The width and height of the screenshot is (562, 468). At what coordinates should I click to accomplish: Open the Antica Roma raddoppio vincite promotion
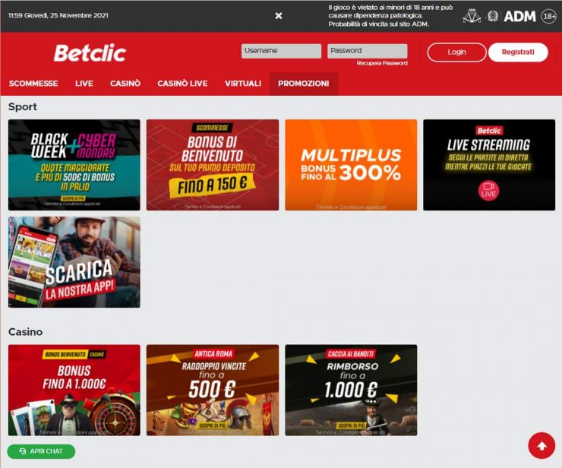pos(213,391)
